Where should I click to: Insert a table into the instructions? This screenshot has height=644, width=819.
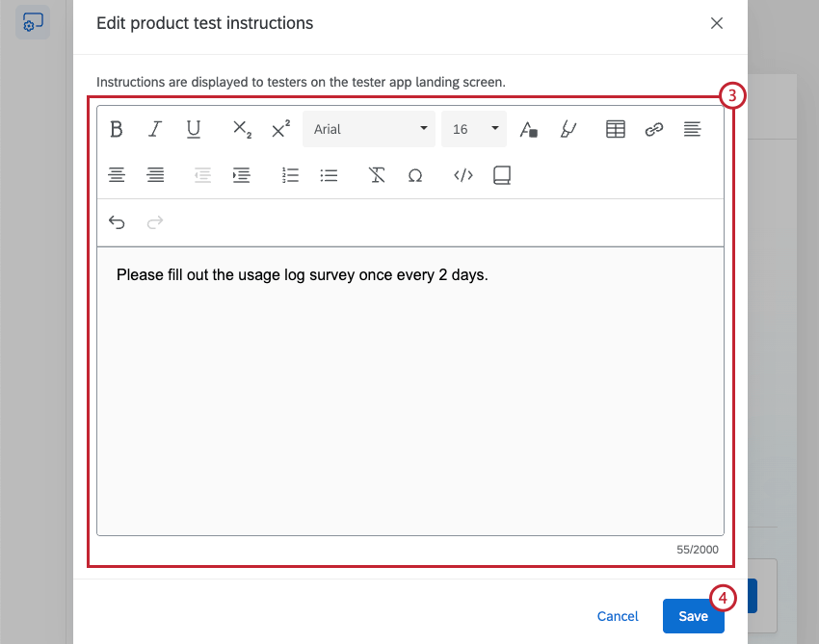(x=615, y=128)
